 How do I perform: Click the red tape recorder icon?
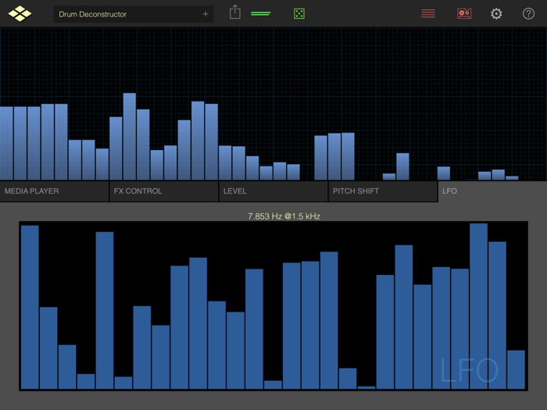464,13
